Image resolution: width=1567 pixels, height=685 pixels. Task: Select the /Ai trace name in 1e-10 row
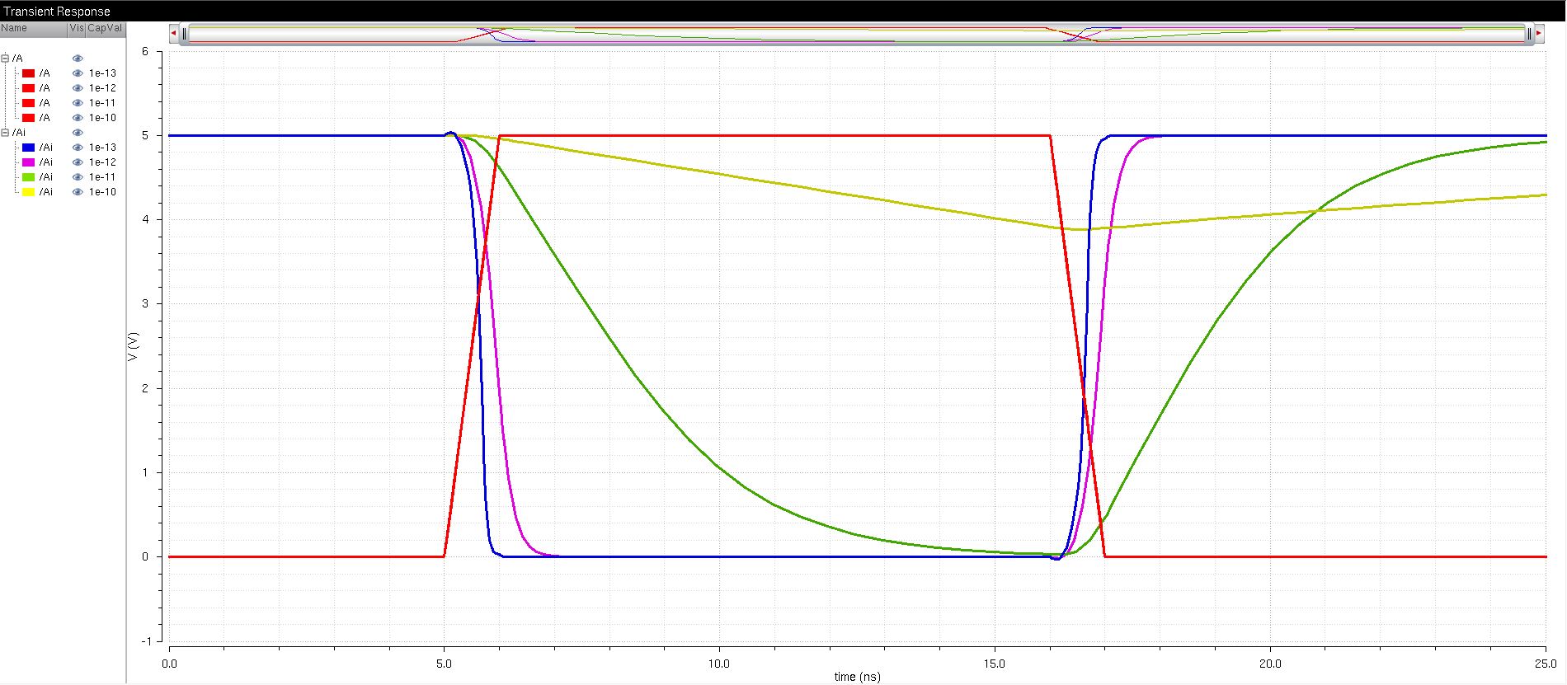tap(46, 192)
